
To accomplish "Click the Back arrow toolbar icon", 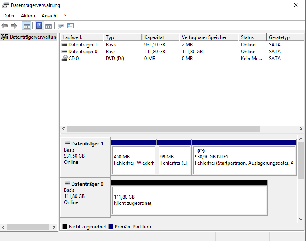I will [4, 26].
